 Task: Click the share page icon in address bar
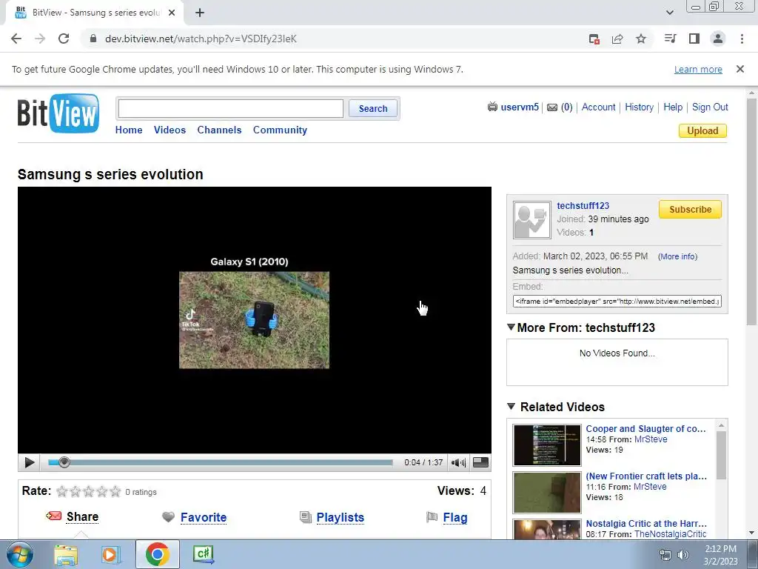click(x=617, y=39)
